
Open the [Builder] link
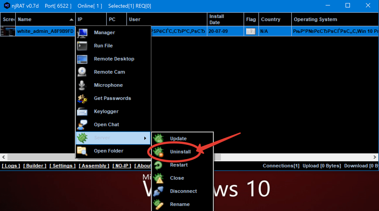point(35,166)
